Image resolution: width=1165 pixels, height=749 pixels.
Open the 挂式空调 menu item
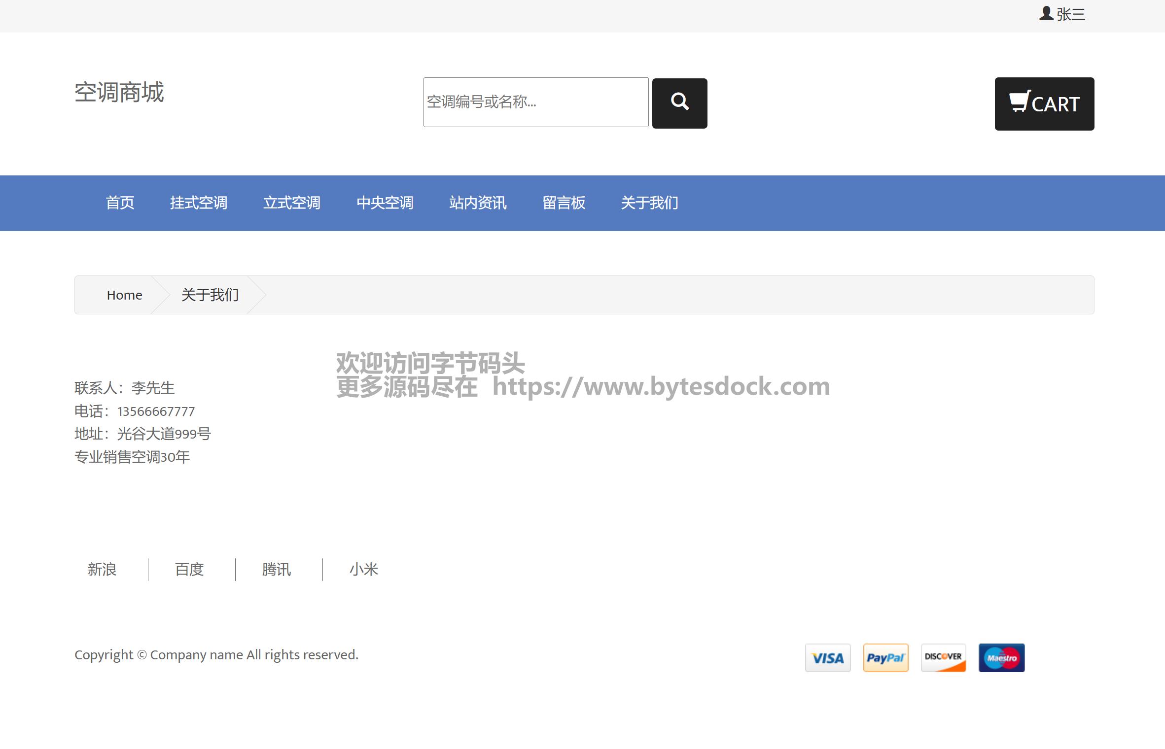tap(198, 203)
